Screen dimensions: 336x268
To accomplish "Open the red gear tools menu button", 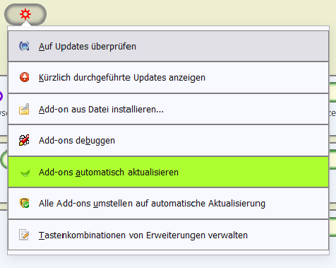I will pos(25,14).
